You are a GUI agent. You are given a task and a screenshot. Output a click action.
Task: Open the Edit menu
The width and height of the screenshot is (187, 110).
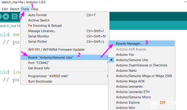(x=5, y=9)
